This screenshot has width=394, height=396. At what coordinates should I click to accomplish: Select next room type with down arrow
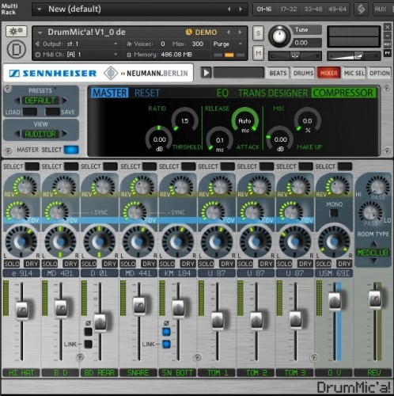[x=373, y=261]
